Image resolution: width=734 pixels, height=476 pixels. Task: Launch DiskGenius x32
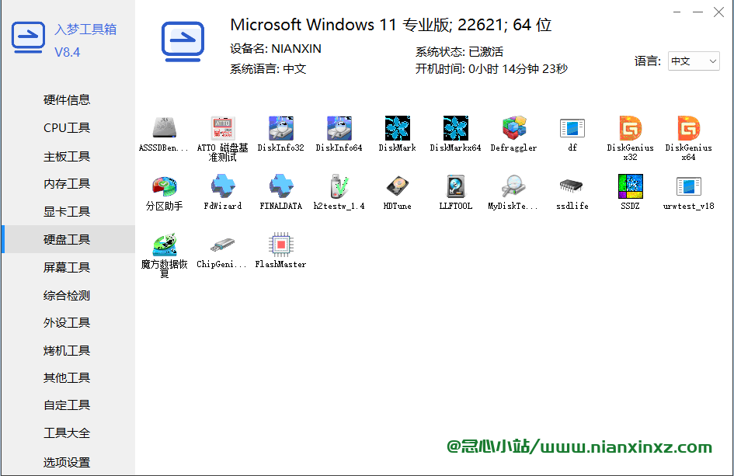point(631,128)
